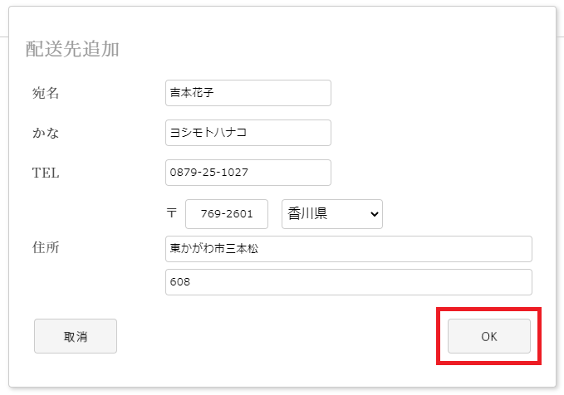Click the page background strip above the dialog
The height and width of the screenshot is (395, 564).
click(282, 2)
